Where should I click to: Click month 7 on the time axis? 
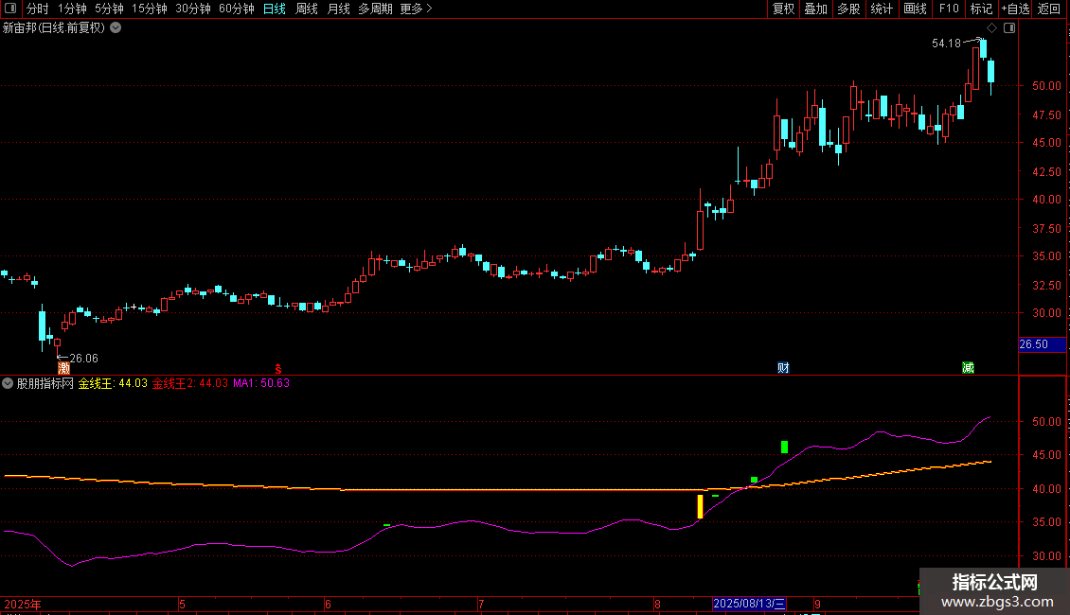coord(481,604)
